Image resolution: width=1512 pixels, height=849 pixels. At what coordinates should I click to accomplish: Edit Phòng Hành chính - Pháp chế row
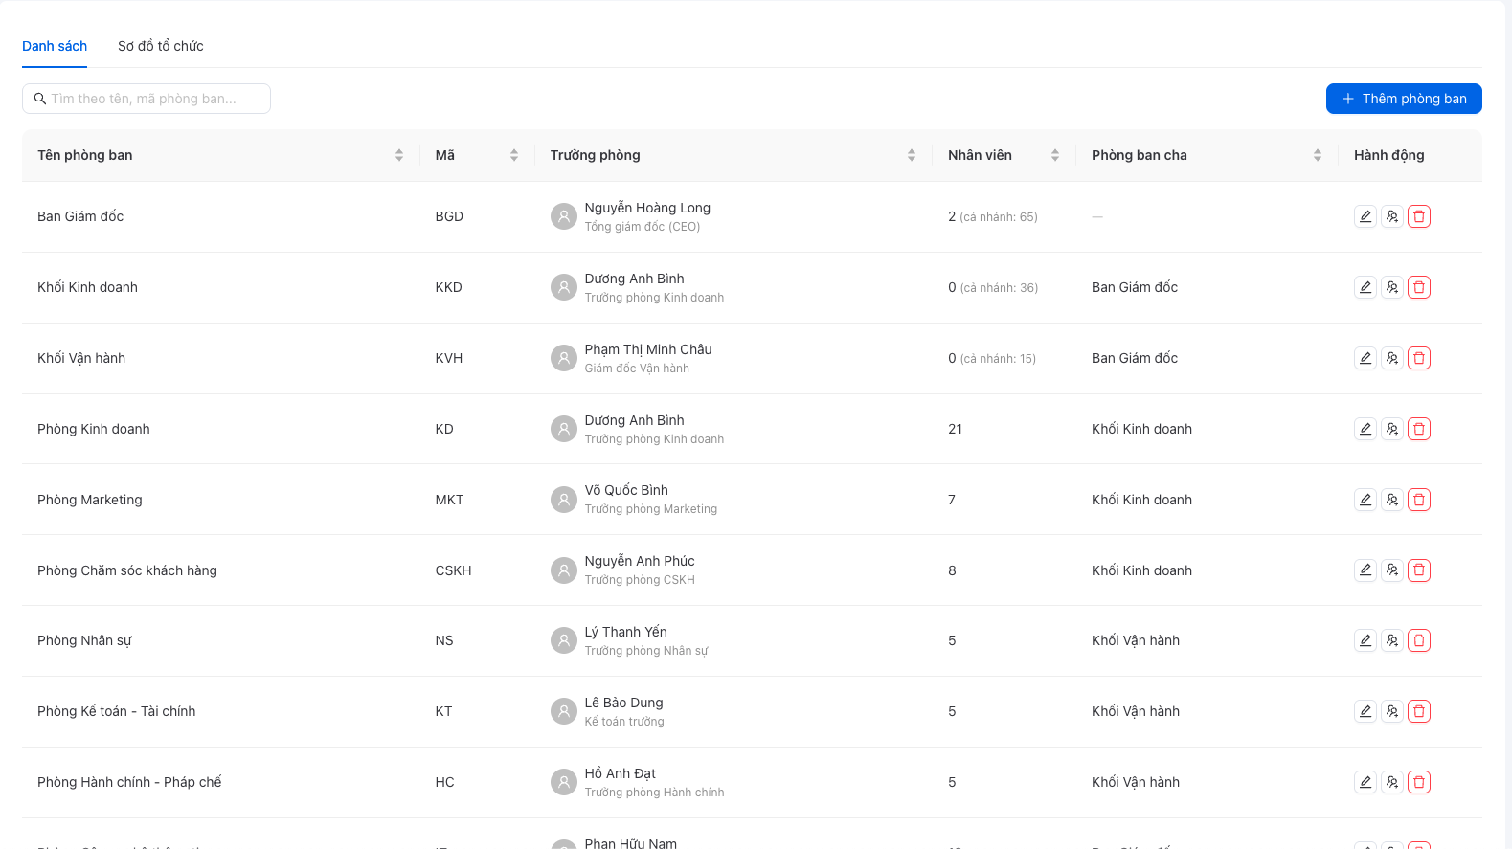[1365, 782]
